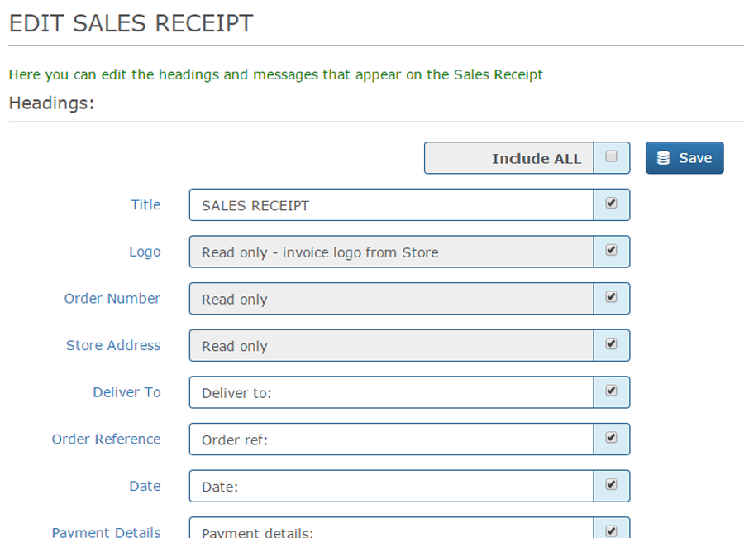Screen dimensions: 744x538
Task: Enable the Include ALL checkbox
Action: (611, 156)
